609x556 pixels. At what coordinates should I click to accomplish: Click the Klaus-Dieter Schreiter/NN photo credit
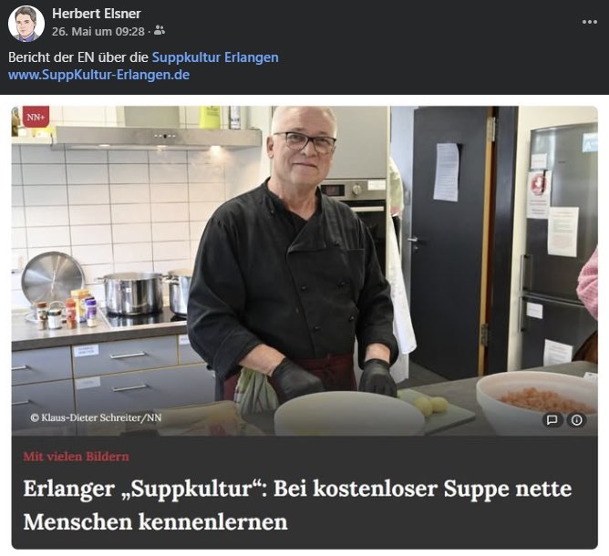[96, 417]
